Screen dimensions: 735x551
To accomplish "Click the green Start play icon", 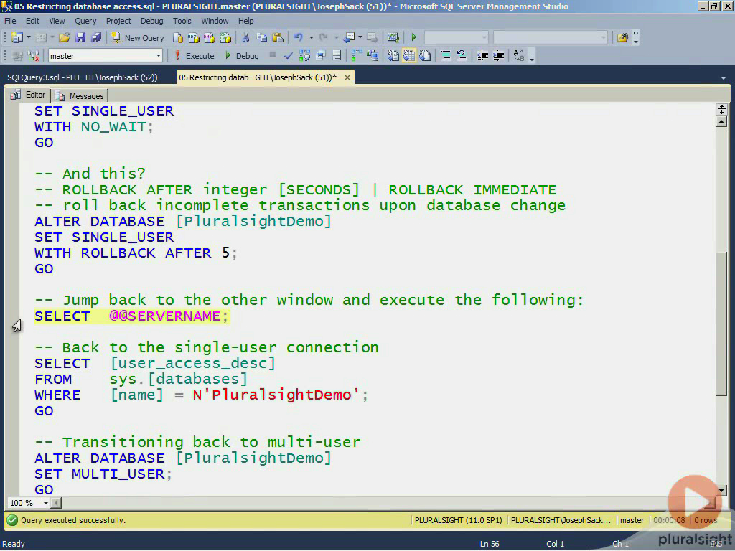I will (x=414, y=37).
